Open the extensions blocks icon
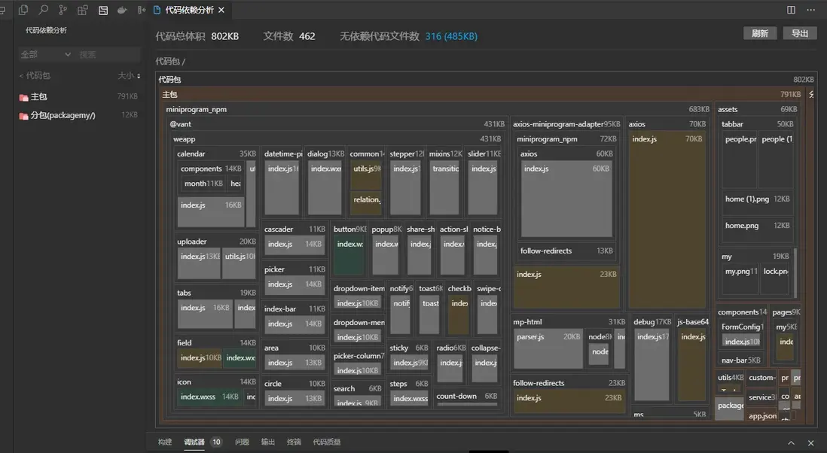 coord(82,10)
